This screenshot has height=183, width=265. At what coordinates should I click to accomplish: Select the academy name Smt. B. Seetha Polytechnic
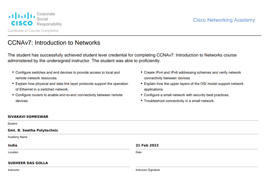33,130
